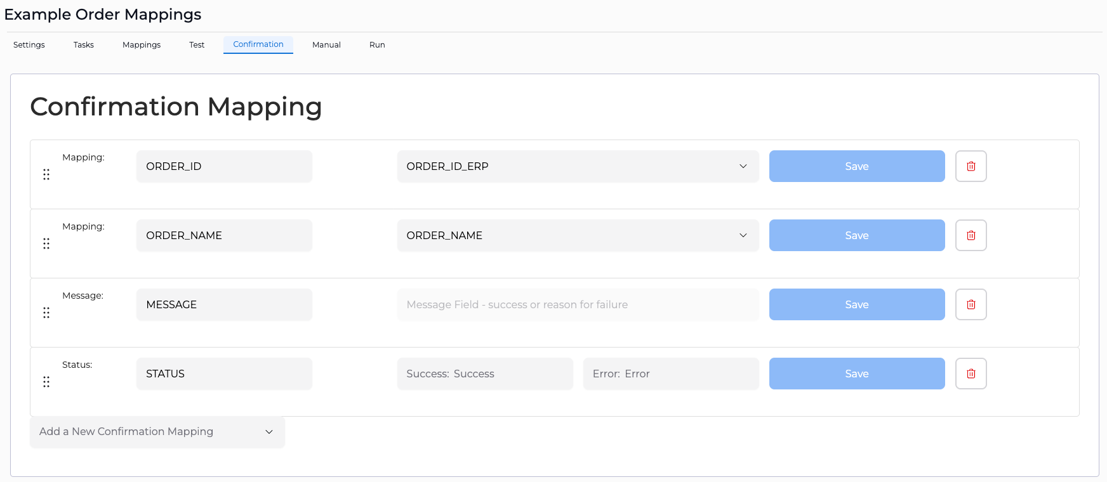1107x482 pixels.
Task: Edit the STATUS field name input
Action: click(224, 374)
